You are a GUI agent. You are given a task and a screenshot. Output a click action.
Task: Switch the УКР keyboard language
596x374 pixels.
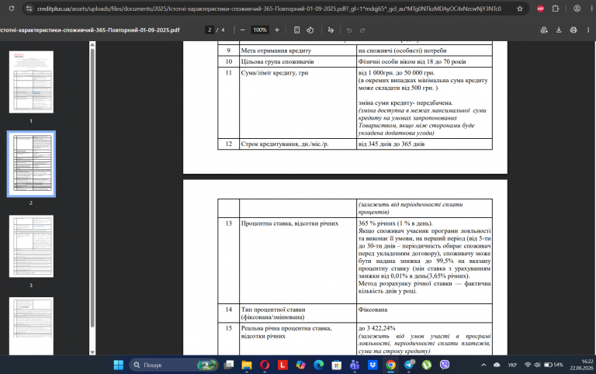tap(512, 365)
